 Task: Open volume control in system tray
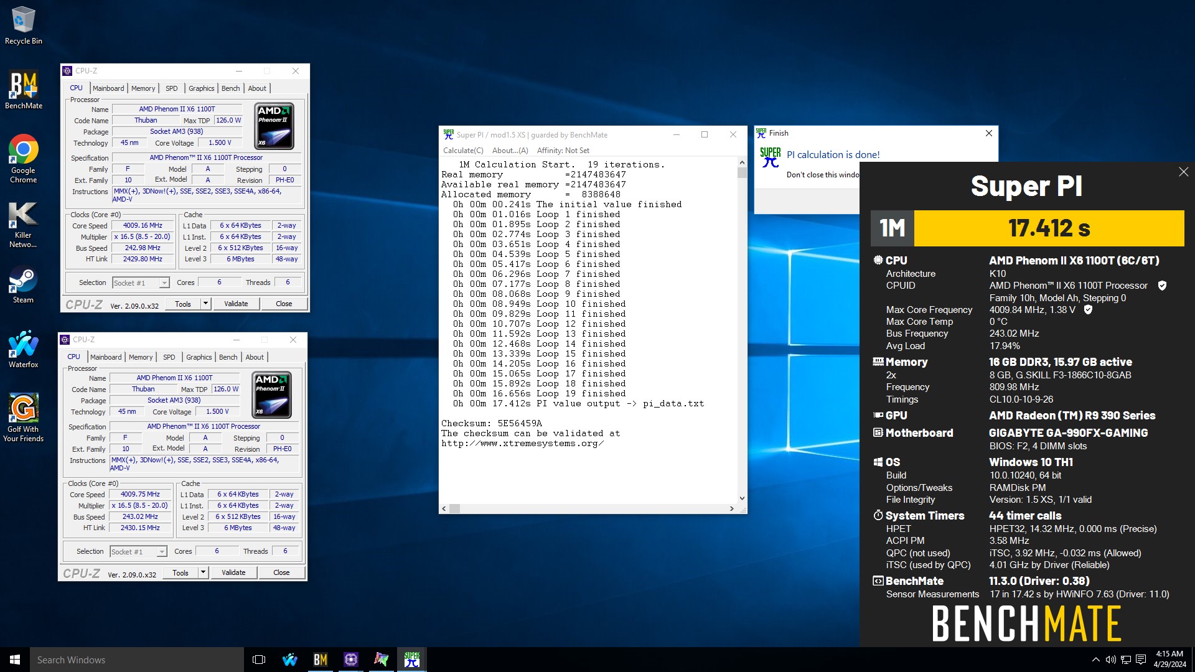(x=1110, y=660)
